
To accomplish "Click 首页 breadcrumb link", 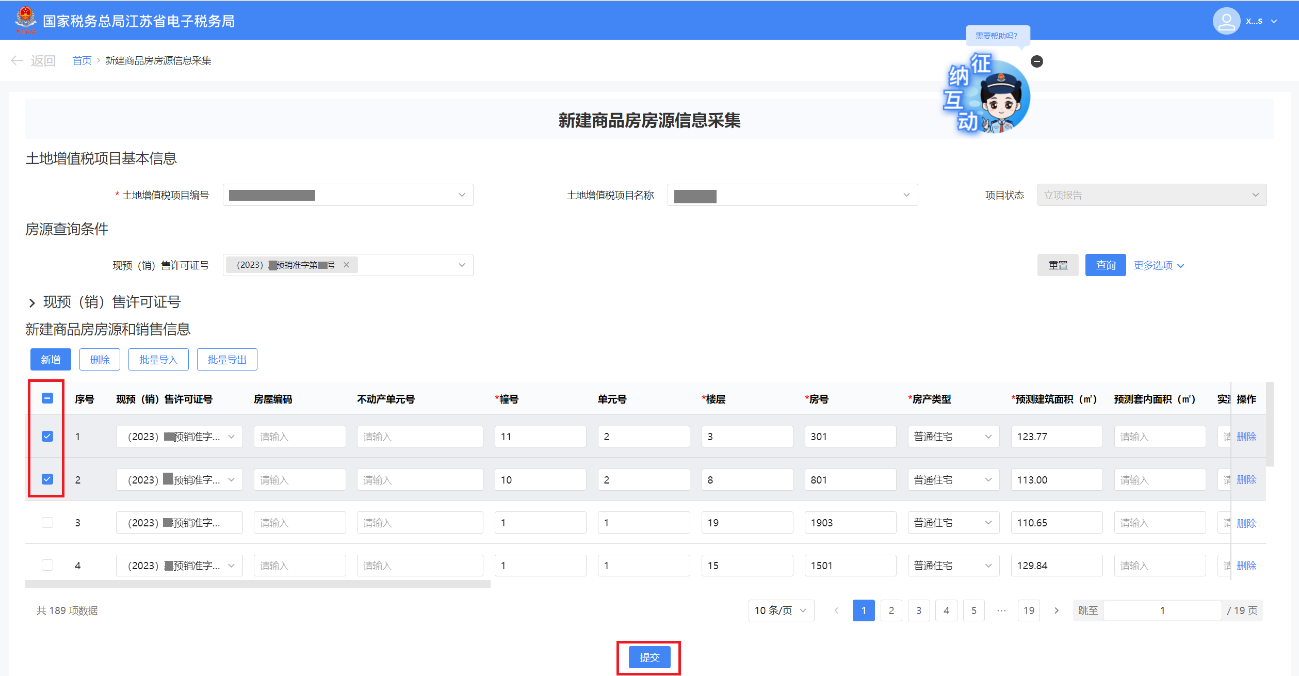I will click(x=82, y=61).
